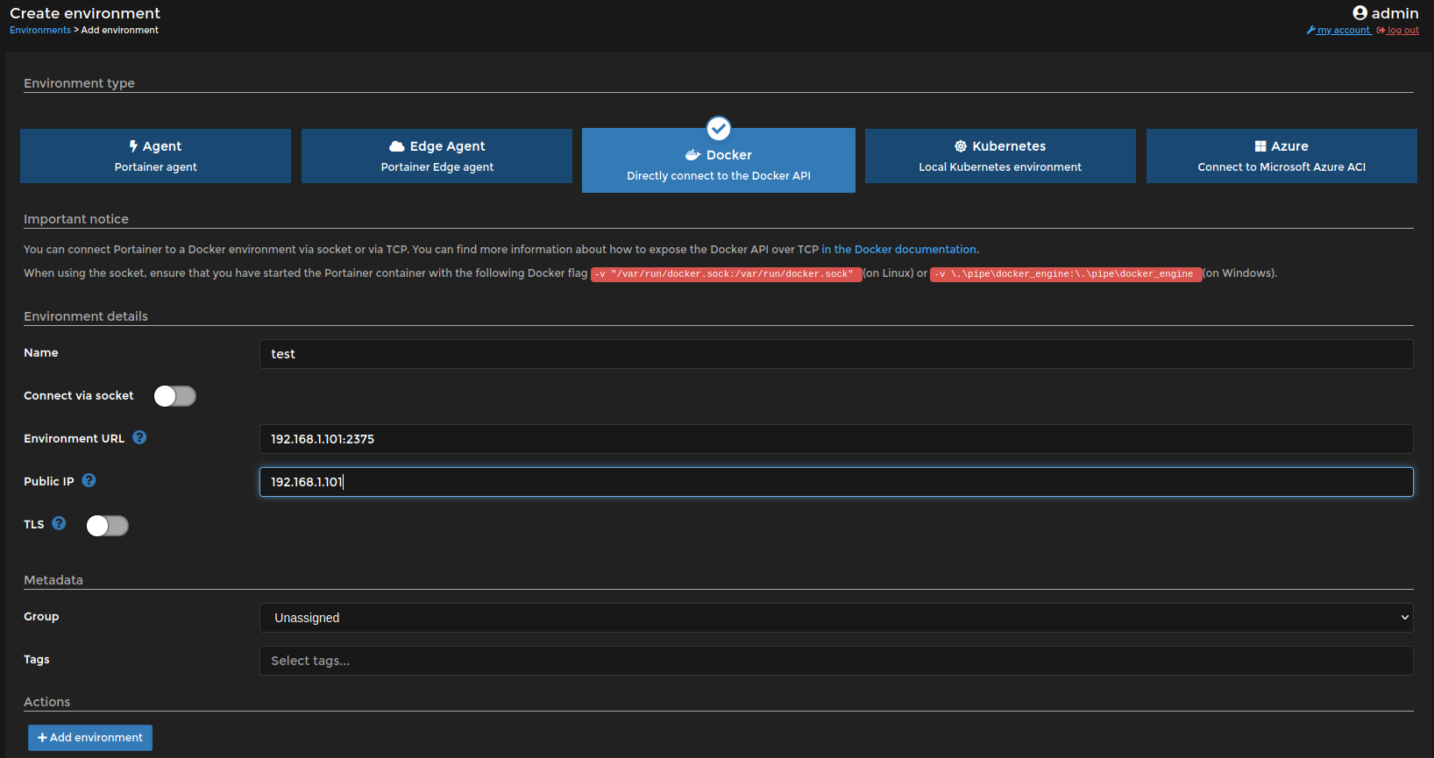1434x758 pixels.
Task: Select the Docker environment type tile
Action: [x=719, y=160]
